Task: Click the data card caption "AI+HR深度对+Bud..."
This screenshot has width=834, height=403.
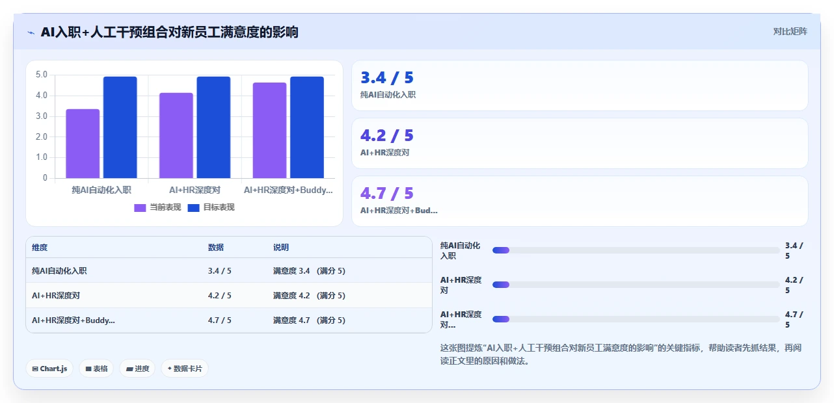Action: pyautogui.click(x=399, y=211)
